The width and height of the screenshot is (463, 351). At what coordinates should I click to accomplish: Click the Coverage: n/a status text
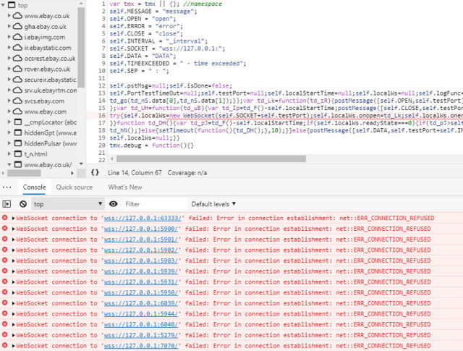[x=187, y=172]
